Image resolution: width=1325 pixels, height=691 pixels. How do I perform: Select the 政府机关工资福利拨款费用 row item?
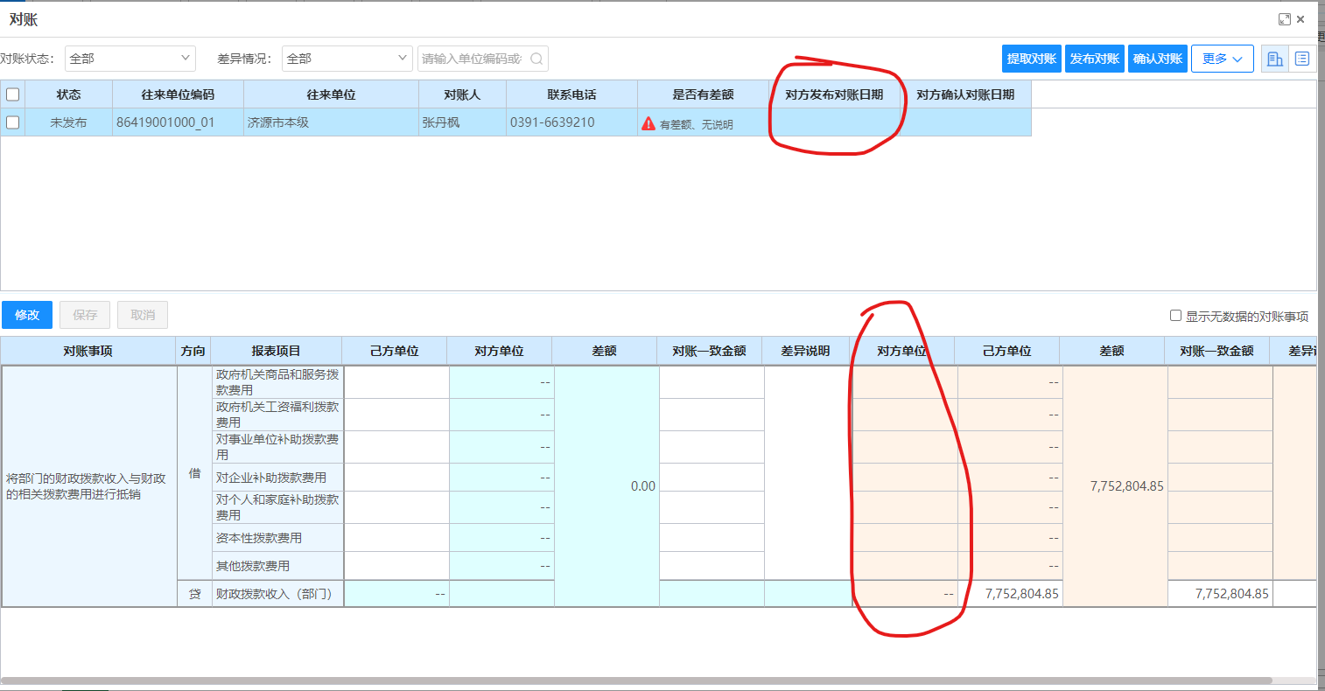point(277,415)
